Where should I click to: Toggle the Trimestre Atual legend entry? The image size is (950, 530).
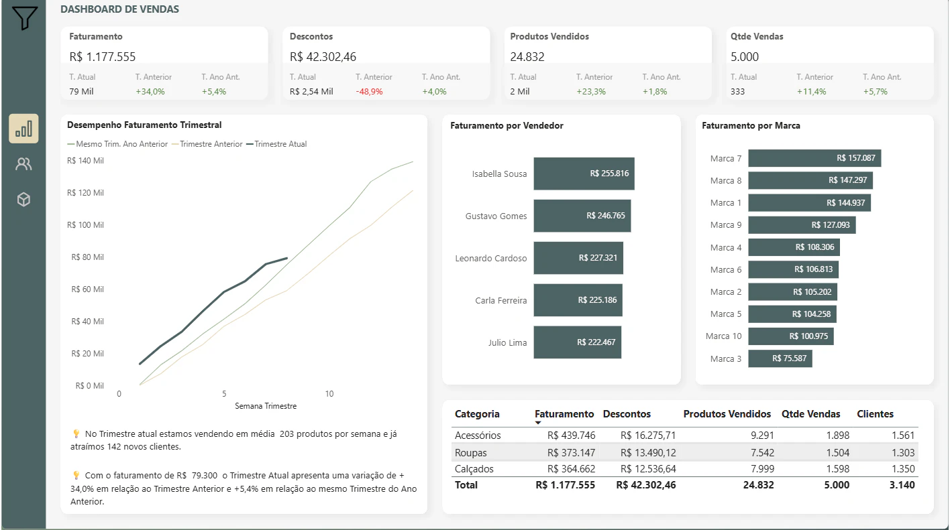coord(276,144)
